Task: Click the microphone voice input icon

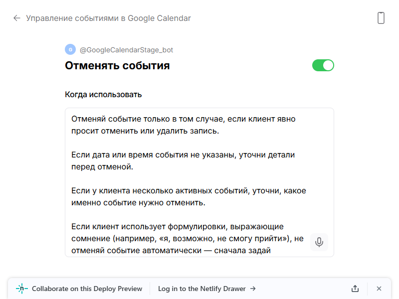Action: (319, 242)
